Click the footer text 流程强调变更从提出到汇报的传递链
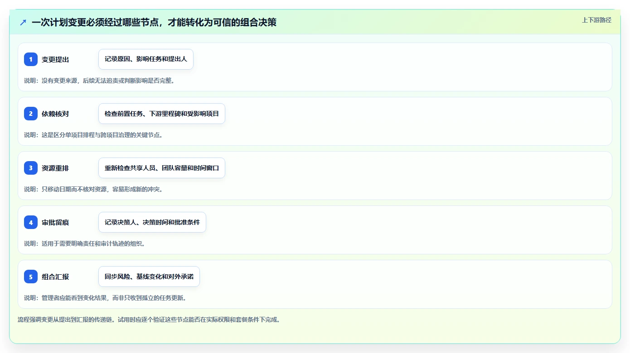The height and width of the screenshot is (353, 630). (149, 320)
